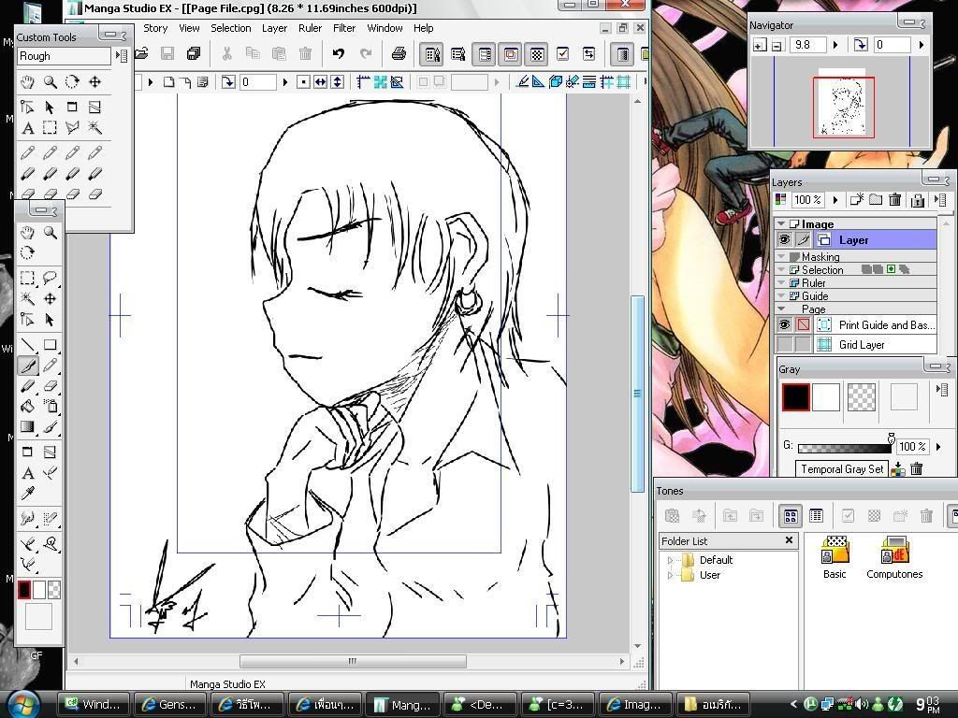Expand the Guide group
958x718 pixels.
(781, 295)
